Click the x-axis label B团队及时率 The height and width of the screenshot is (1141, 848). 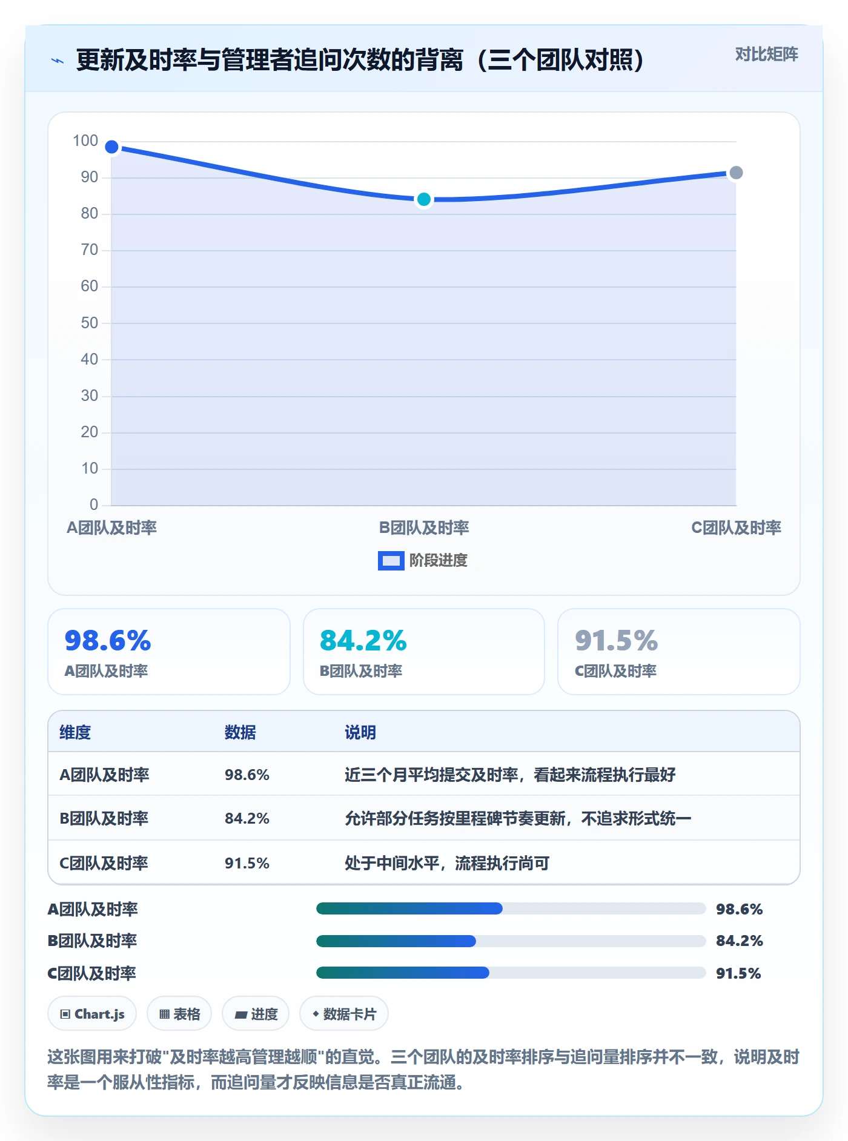[x=424, y=528]
